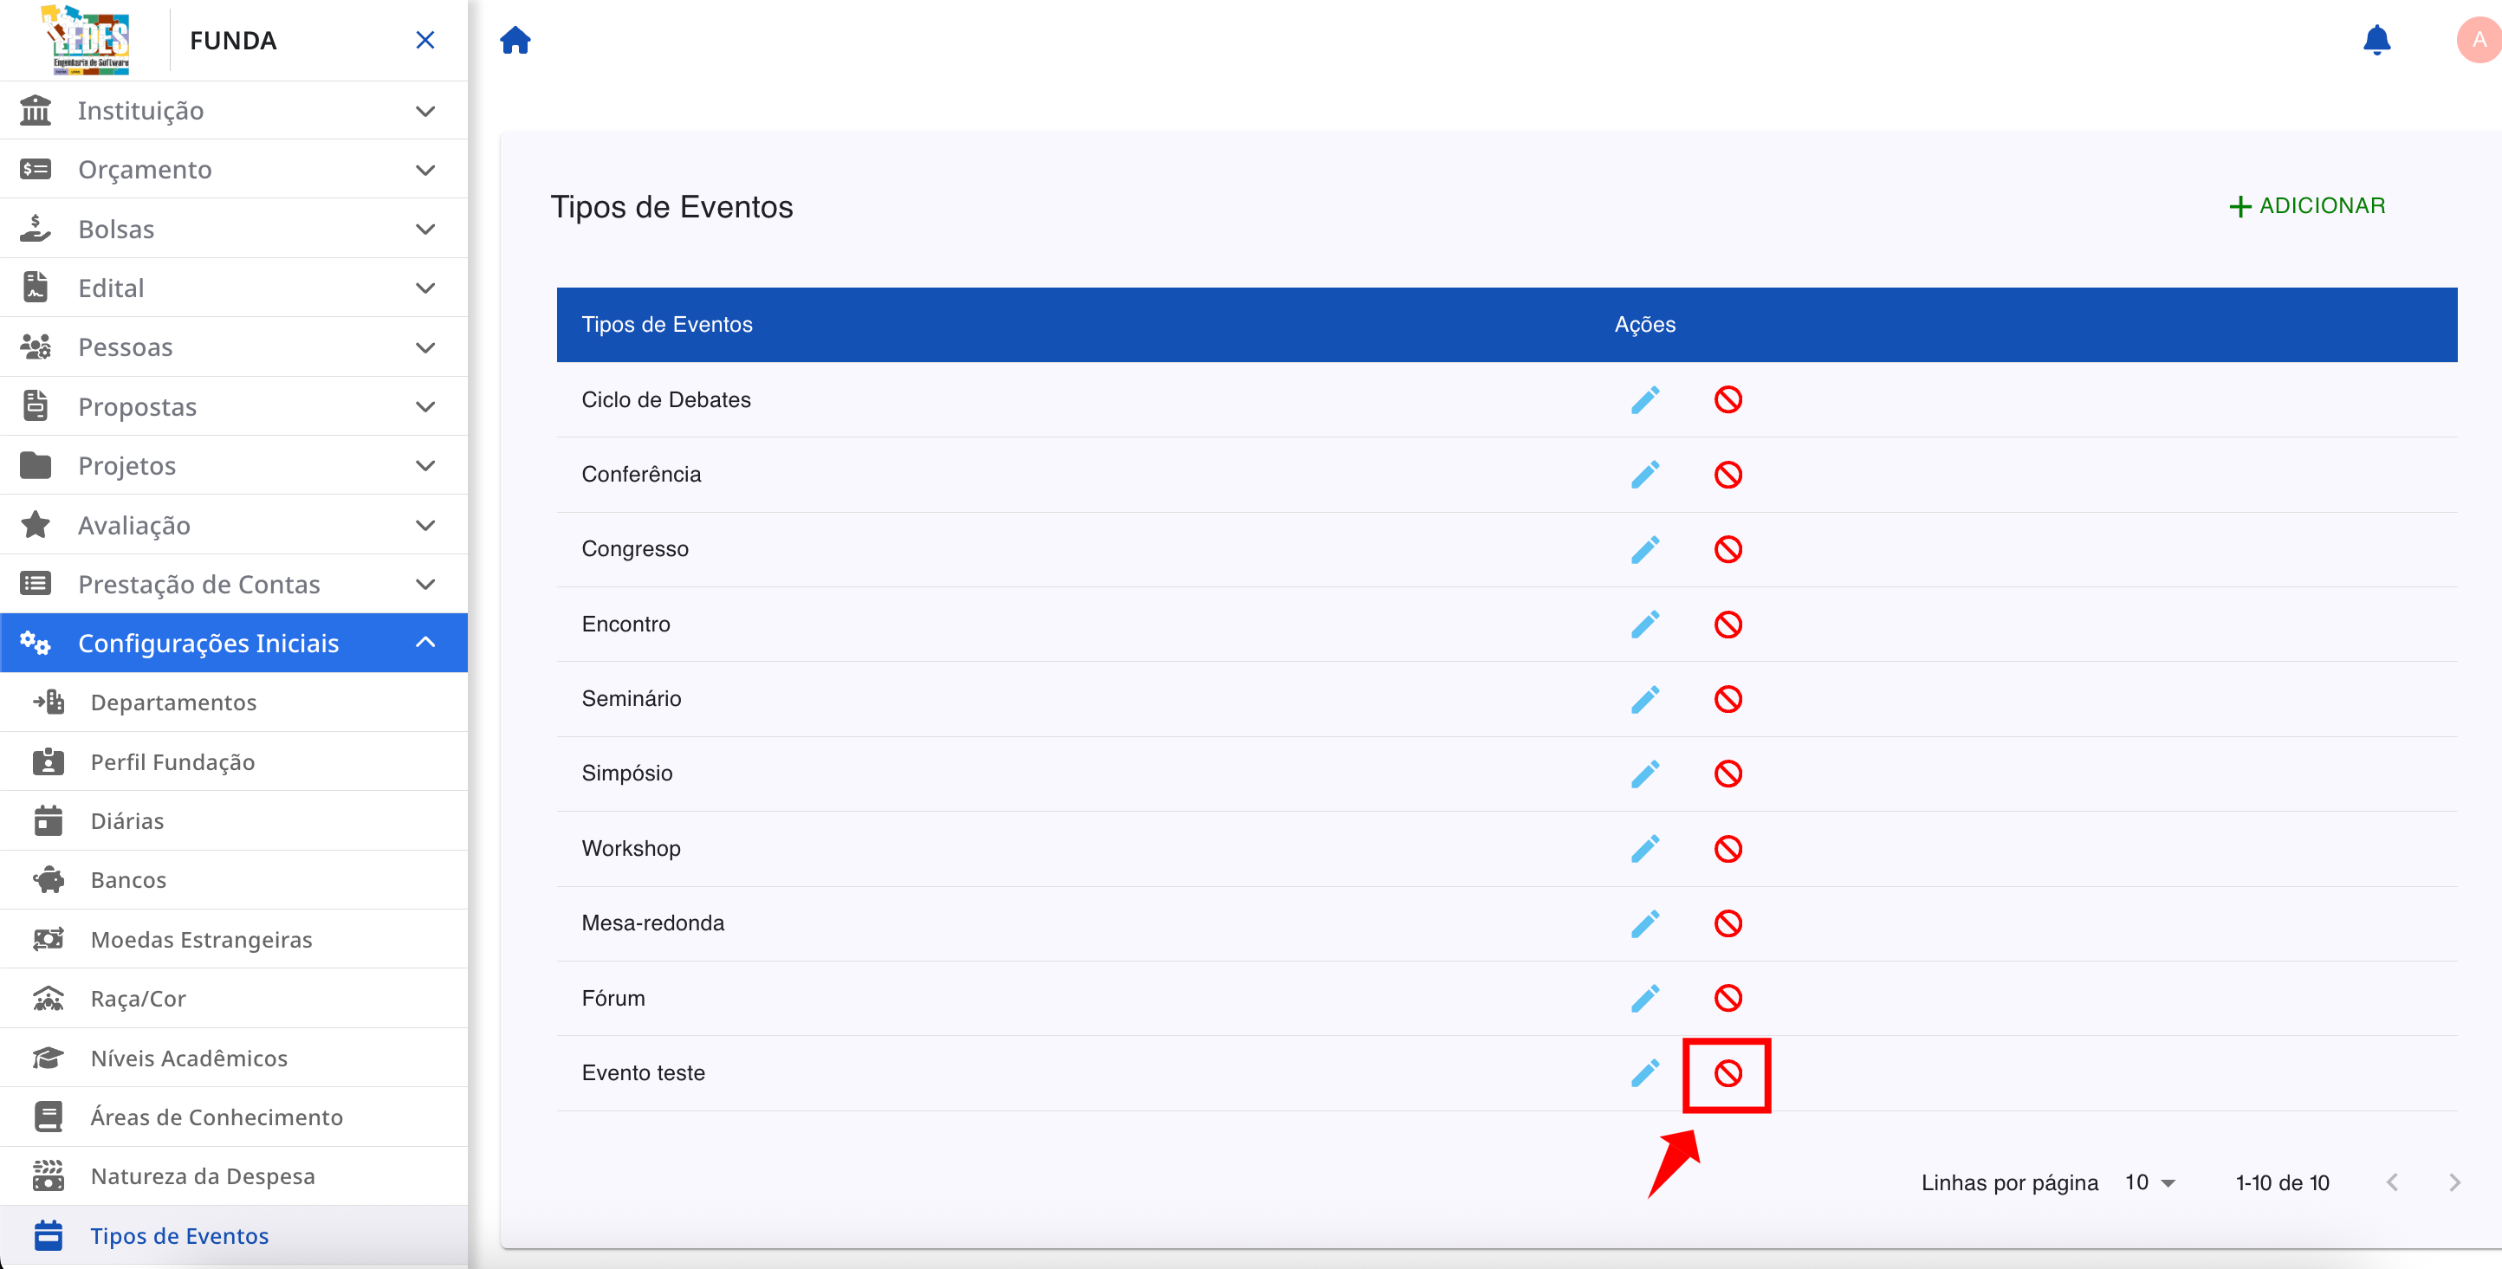Click the Bancos piggy bank icon
Screen dimensions: 2502x1269
pyautogui.click(x=47, y=880)
